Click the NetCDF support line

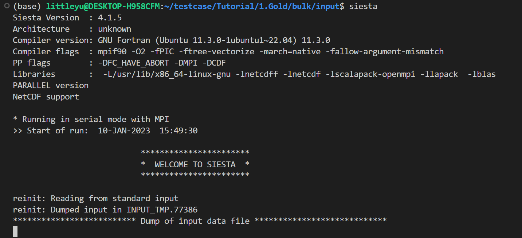(x=46, y=97)
